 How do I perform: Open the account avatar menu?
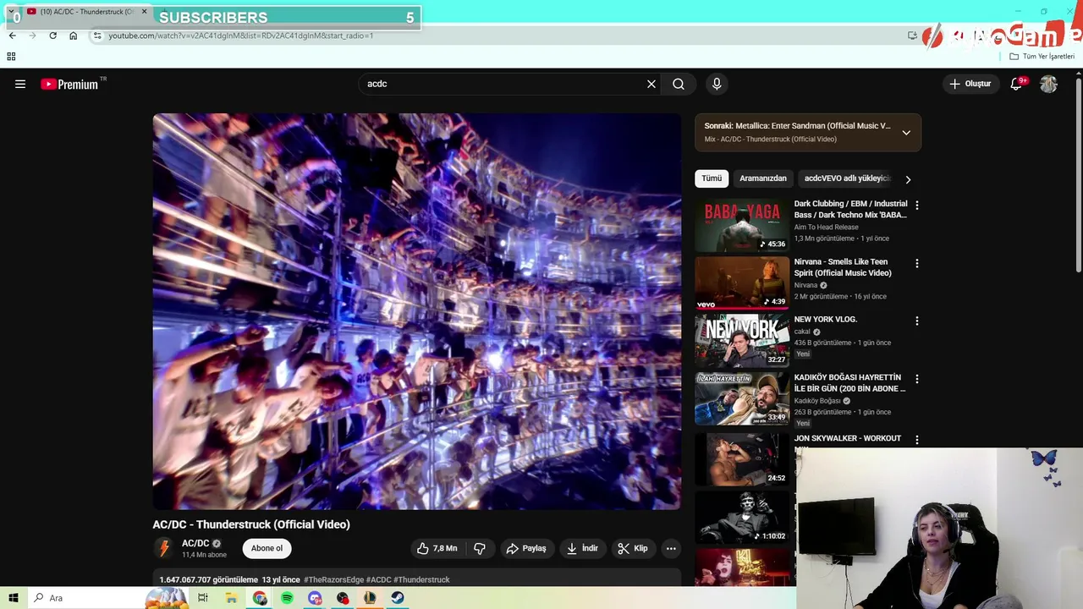(x=1048, y=84)
